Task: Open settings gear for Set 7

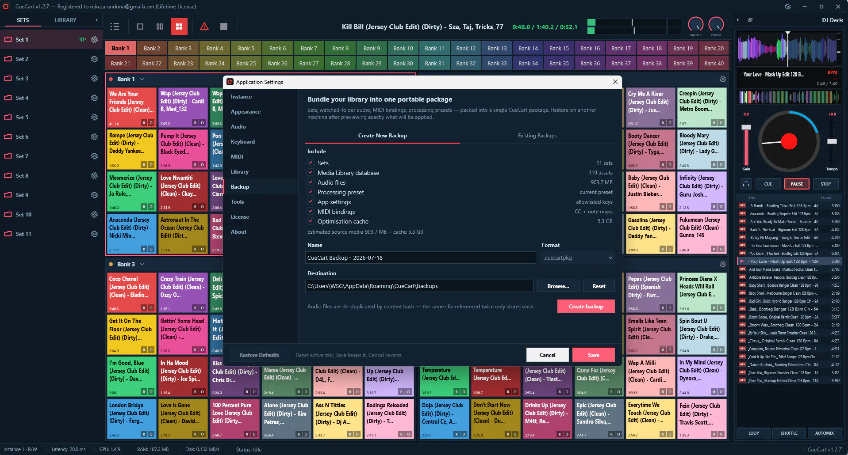Action: pos(94,156)
